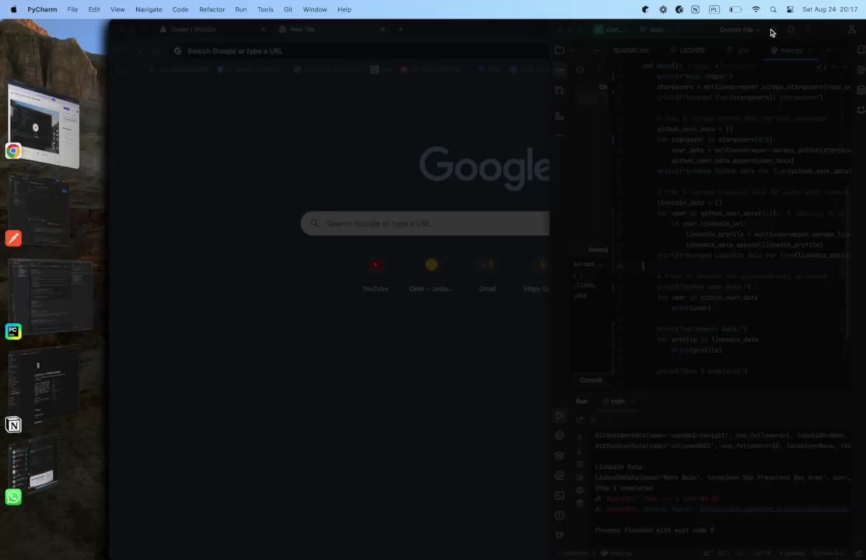The height and width of the screenshot is (560, 866).
Task: Click the URL link in Run console output
Action: [774, 509]
